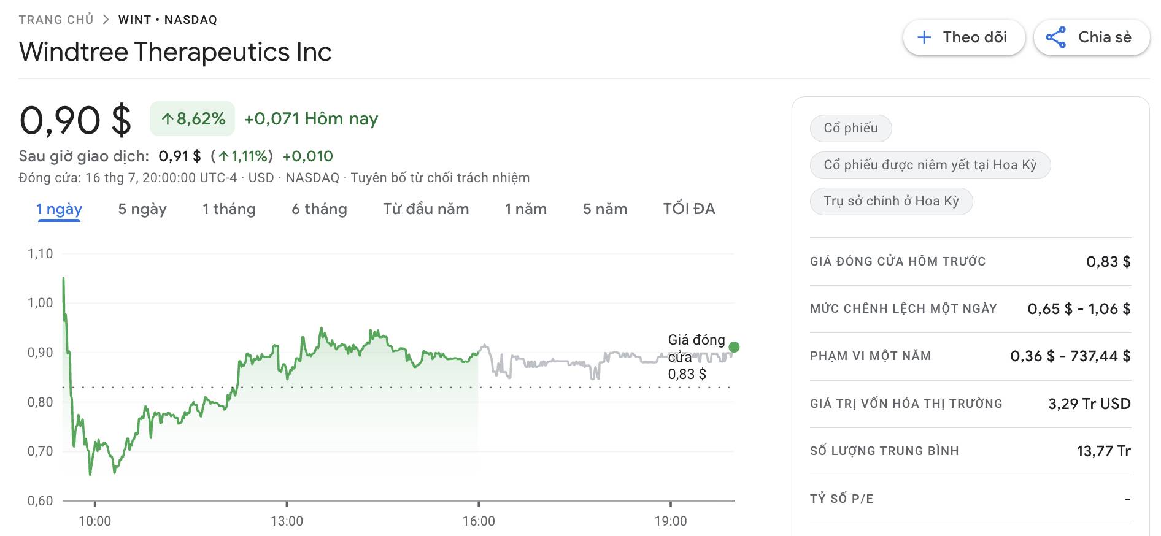Click GIÁ ĐÓNG CỬA HÔM TRƯỚC label
Screen dimensions: 1161x536
click(898, 261)
